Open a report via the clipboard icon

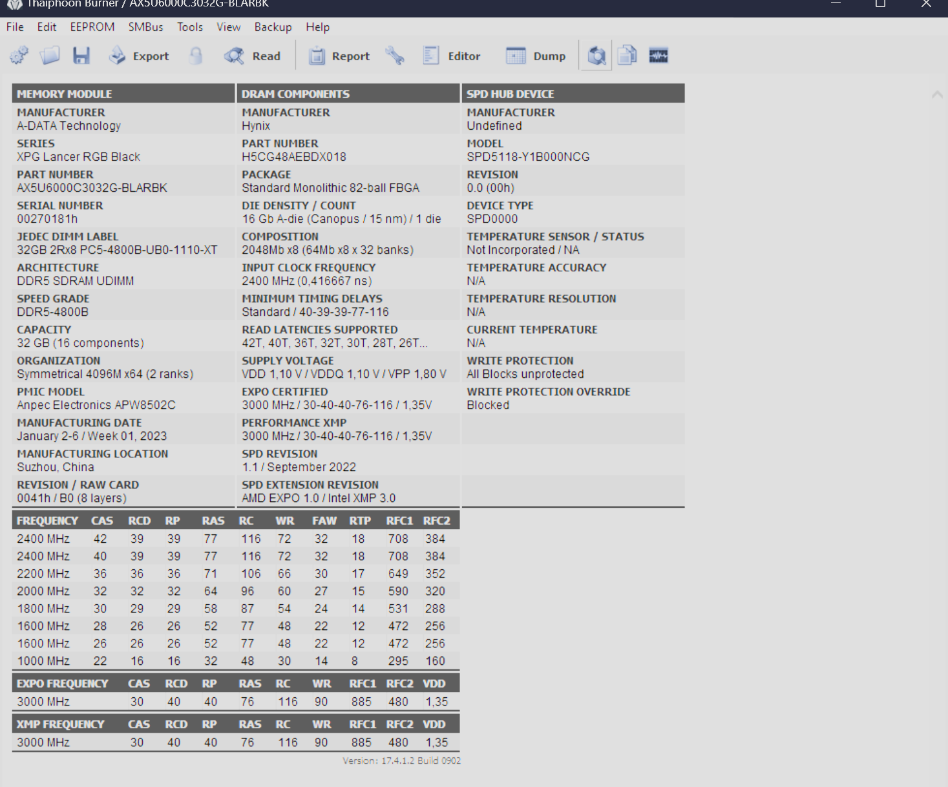[x=317, y=55]
